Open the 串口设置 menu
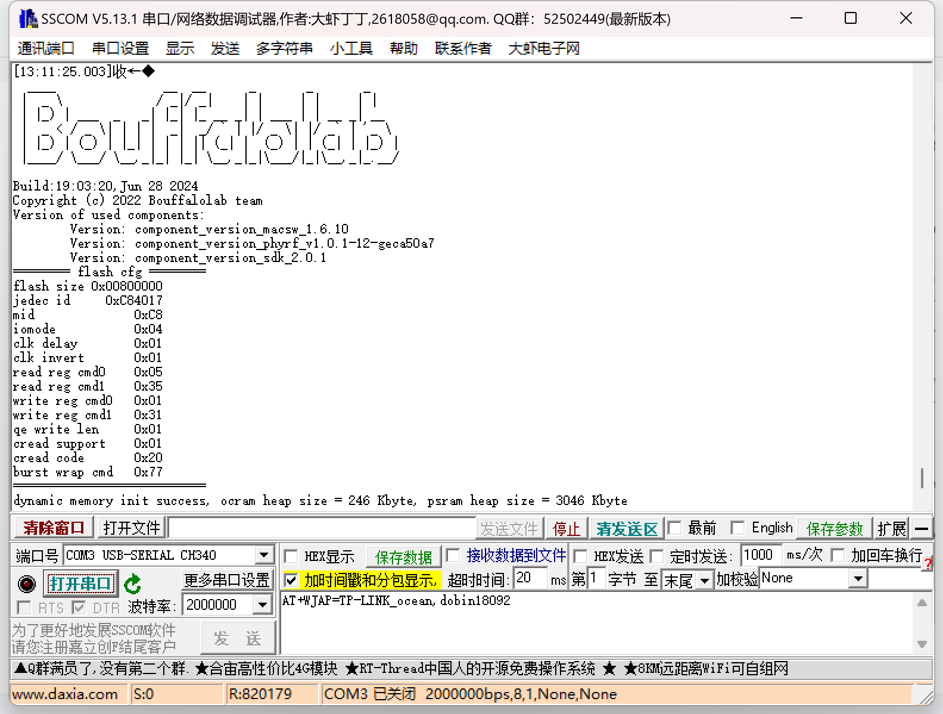 pos(120,48)
